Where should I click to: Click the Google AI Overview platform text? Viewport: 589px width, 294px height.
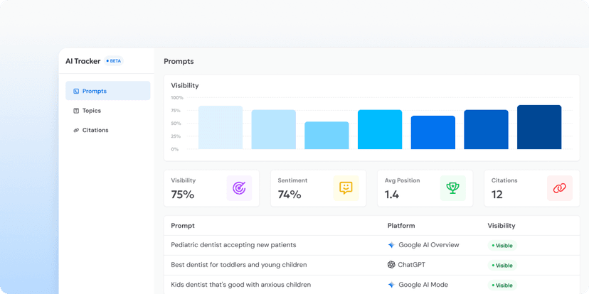(429, 245)
